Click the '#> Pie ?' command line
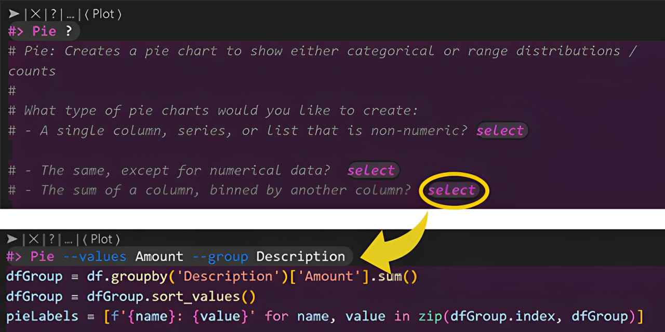The width and height of the screenshot is (665, 332). [44, 31]
